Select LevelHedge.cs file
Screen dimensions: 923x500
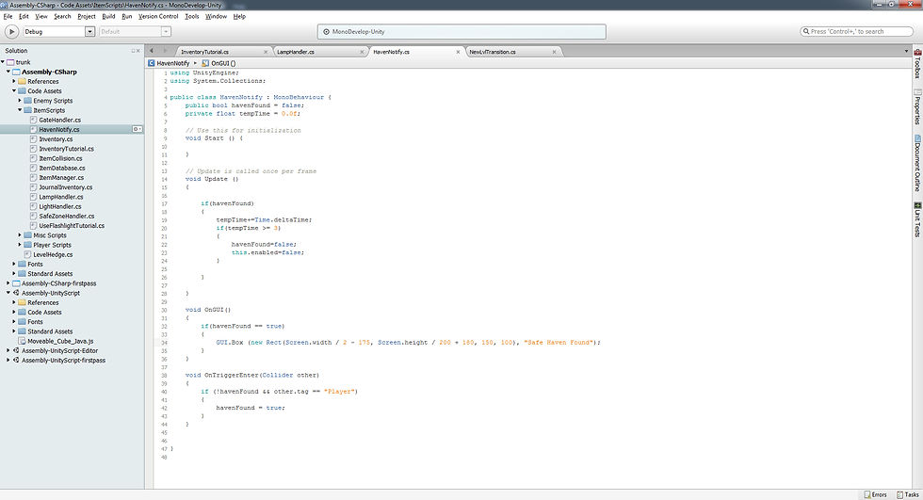53,254
